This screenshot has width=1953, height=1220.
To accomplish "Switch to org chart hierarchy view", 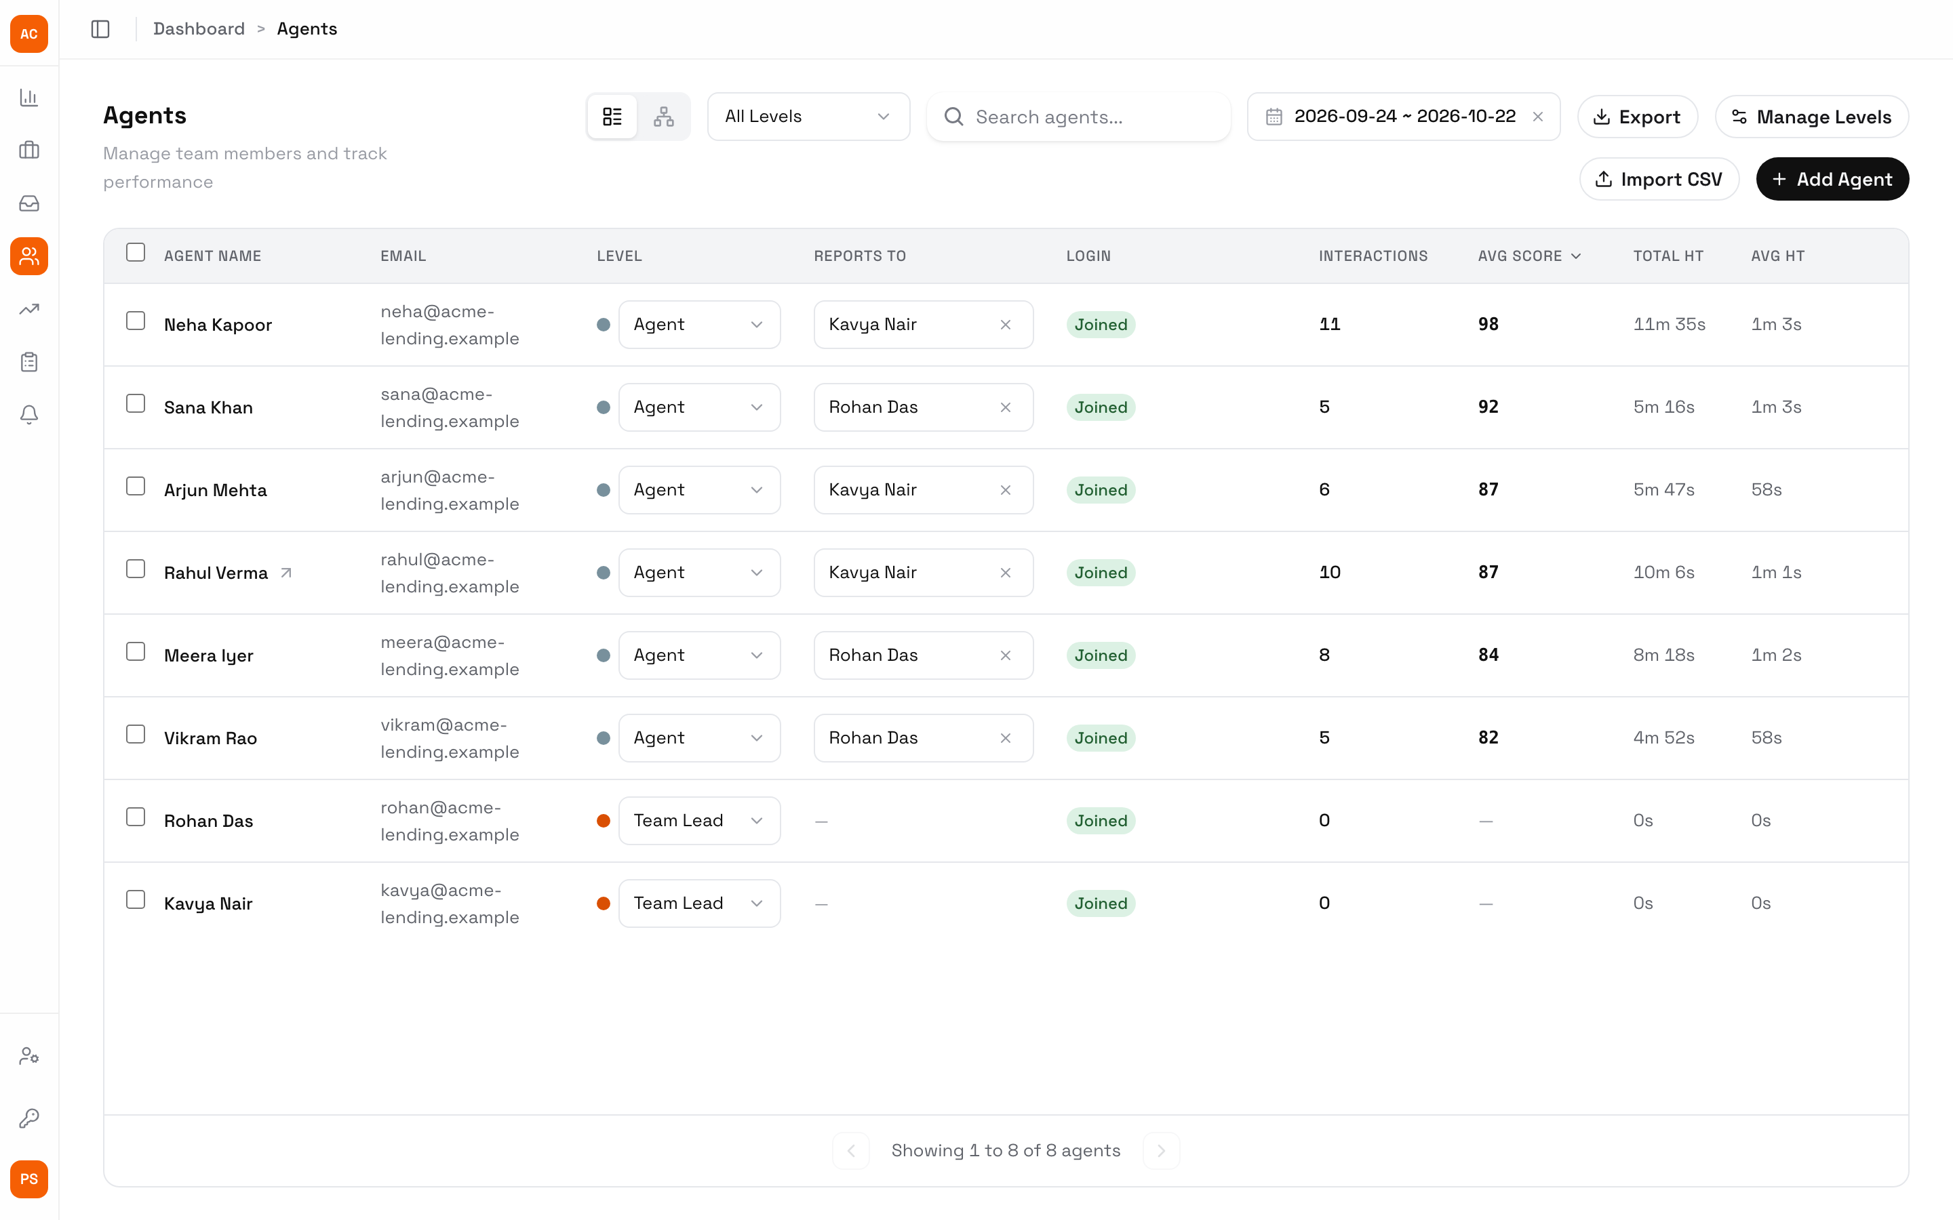I will point(663,116).
